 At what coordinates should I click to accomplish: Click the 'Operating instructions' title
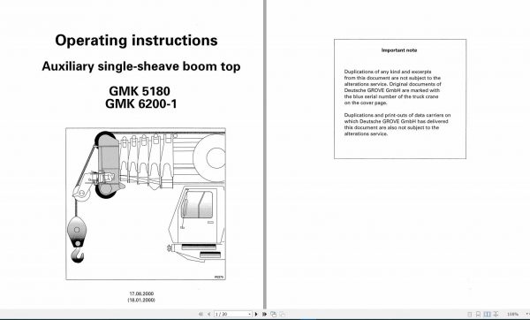[136, 41]
